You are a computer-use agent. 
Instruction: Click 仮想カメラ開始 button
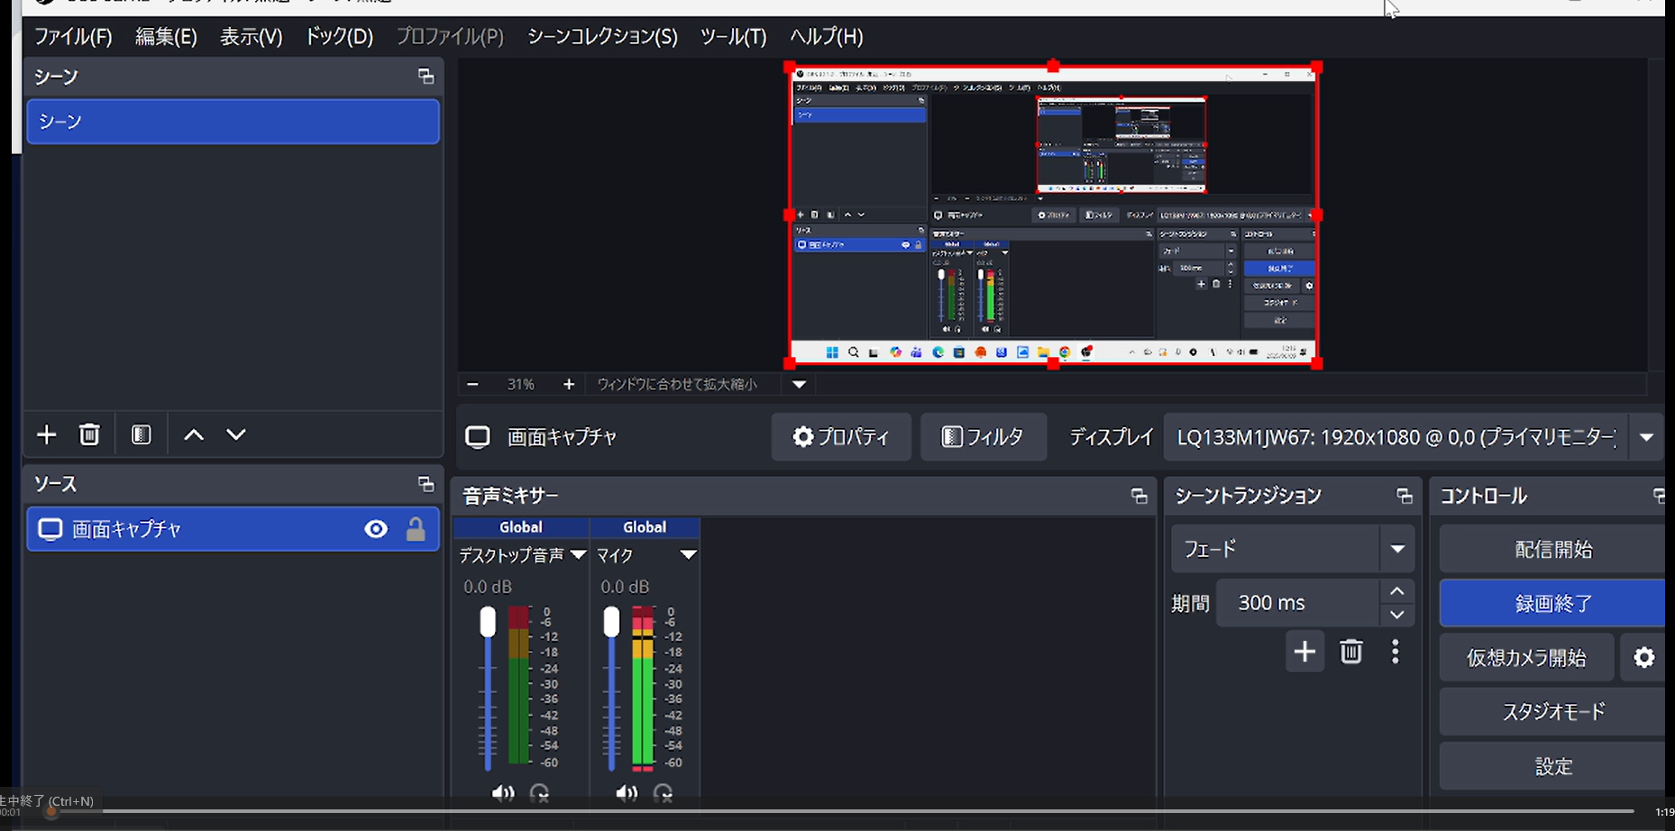click(1526, 658)
